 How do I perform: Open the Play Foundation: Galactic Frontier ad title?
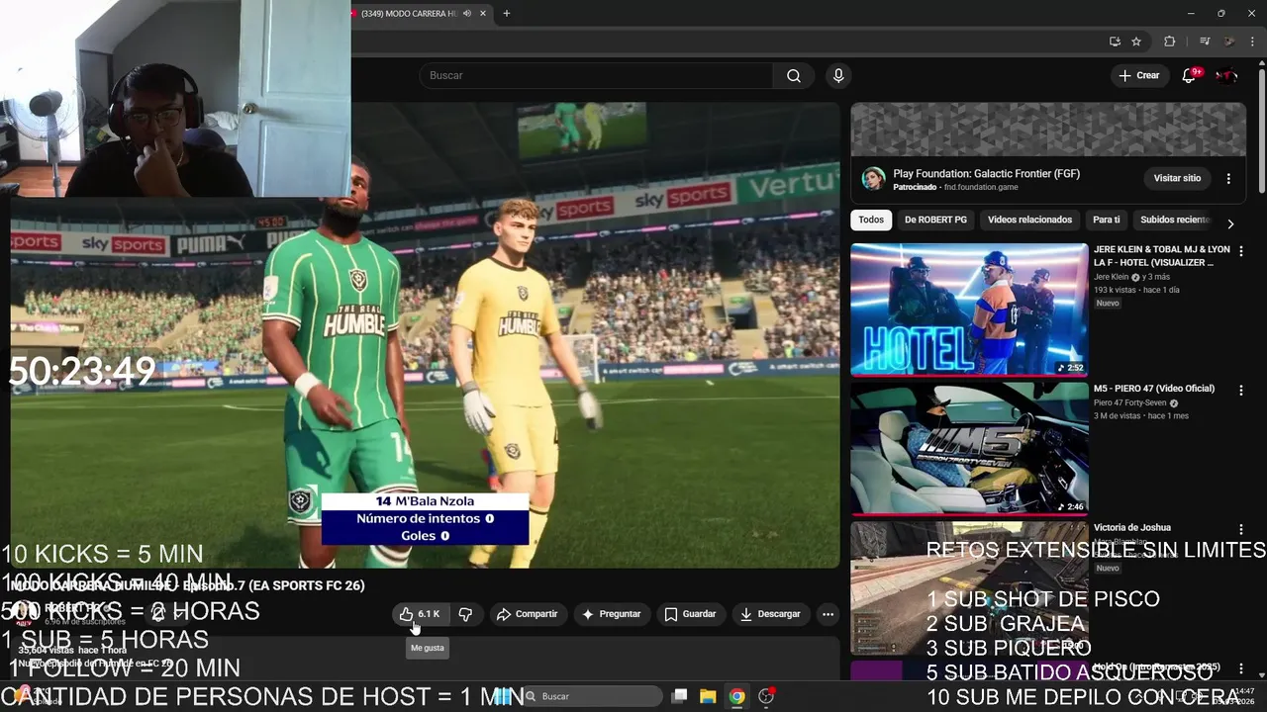coord(986,173)
